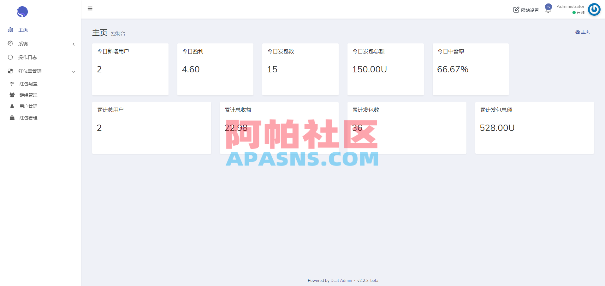The height and width of the screenshot is (286, 605).
Task: Open 群组管理 from the sidebar
Action: [x=28, y=95]
